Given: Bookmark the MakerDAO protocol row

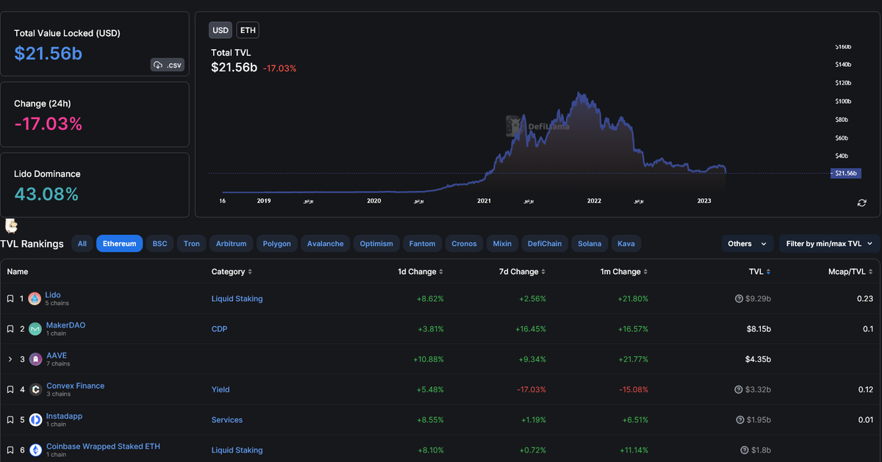Looking at the screenshot, I should (x=10, y=329).
